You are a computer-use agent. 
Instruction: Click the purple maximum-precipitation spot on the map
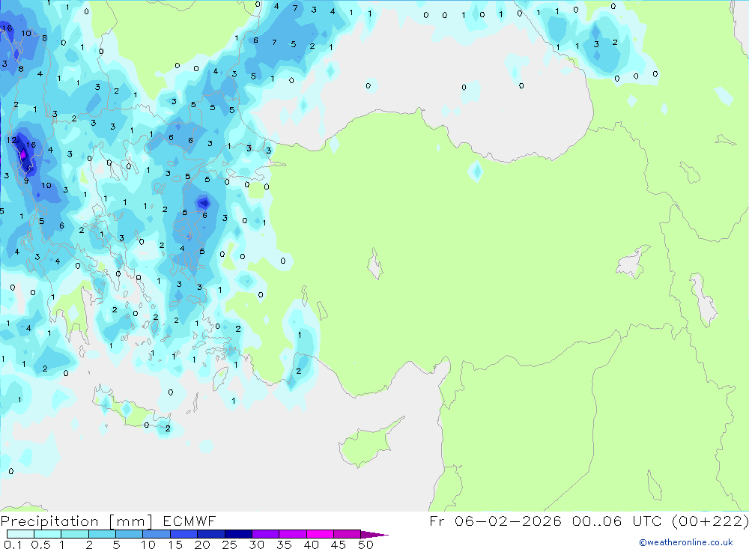click(x=23, y=154)
